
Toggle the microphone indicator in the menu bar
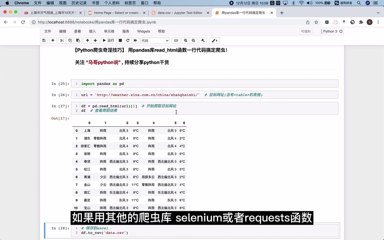coord(272,3)
